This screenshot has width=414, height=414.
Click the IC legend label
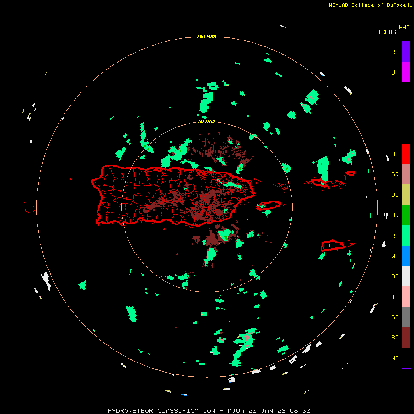[395, 297]
